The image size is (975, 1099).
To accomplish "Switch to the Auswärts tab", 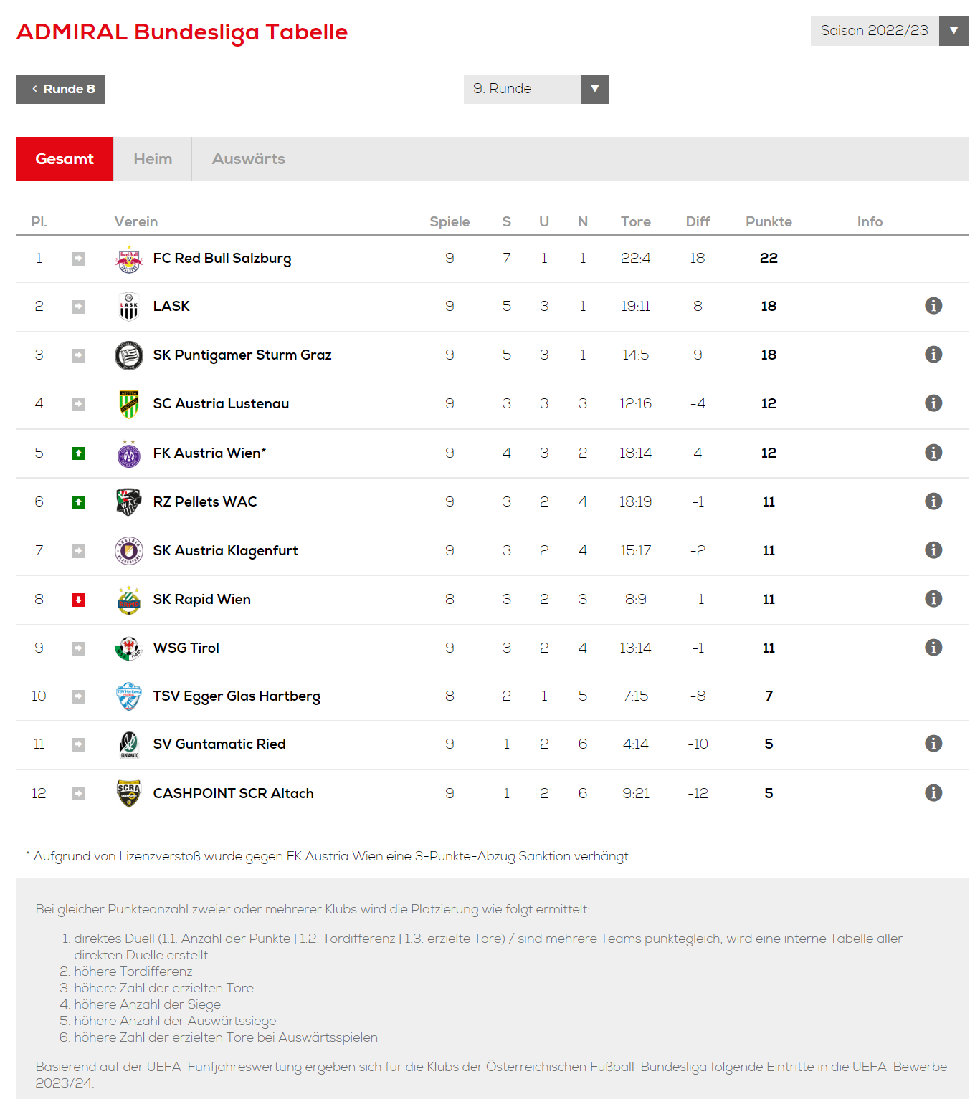I will (249, 159).
